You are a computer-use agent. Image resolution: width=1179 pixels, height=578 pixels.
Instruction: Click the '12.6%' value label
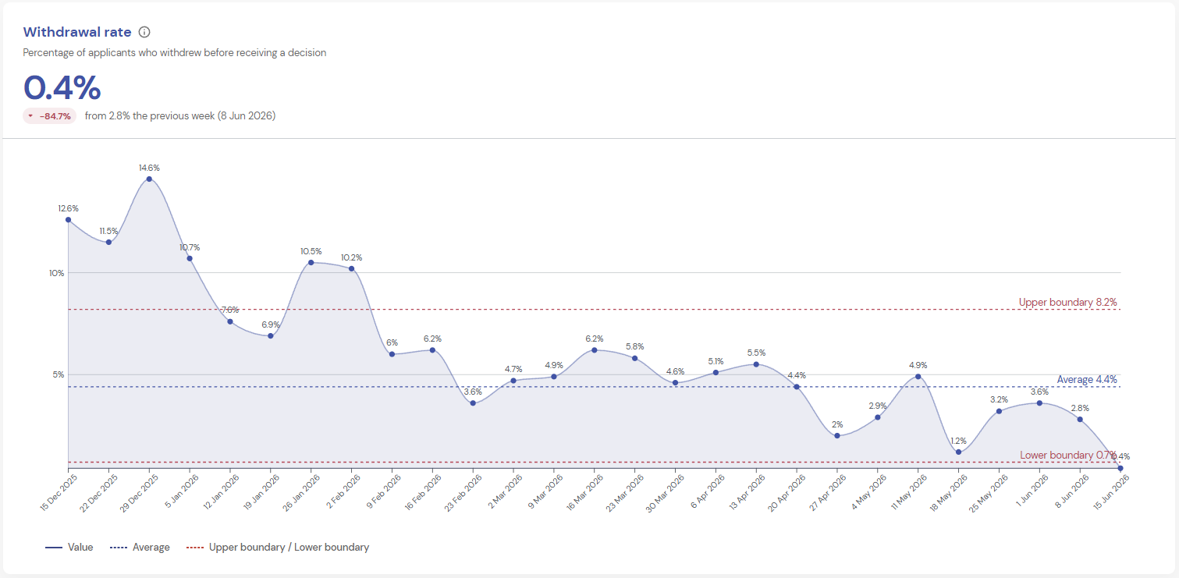pyautogui.click(x=68, y=208)
